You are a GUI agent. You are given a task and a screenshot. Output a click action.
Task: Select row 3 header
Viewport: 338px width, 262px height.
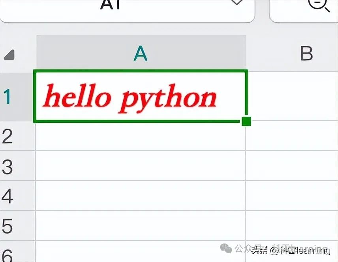tap(8, 167)
